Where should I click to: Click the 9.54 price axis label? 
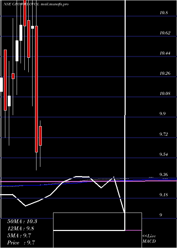pyautogui.click(x=164, y=154)
